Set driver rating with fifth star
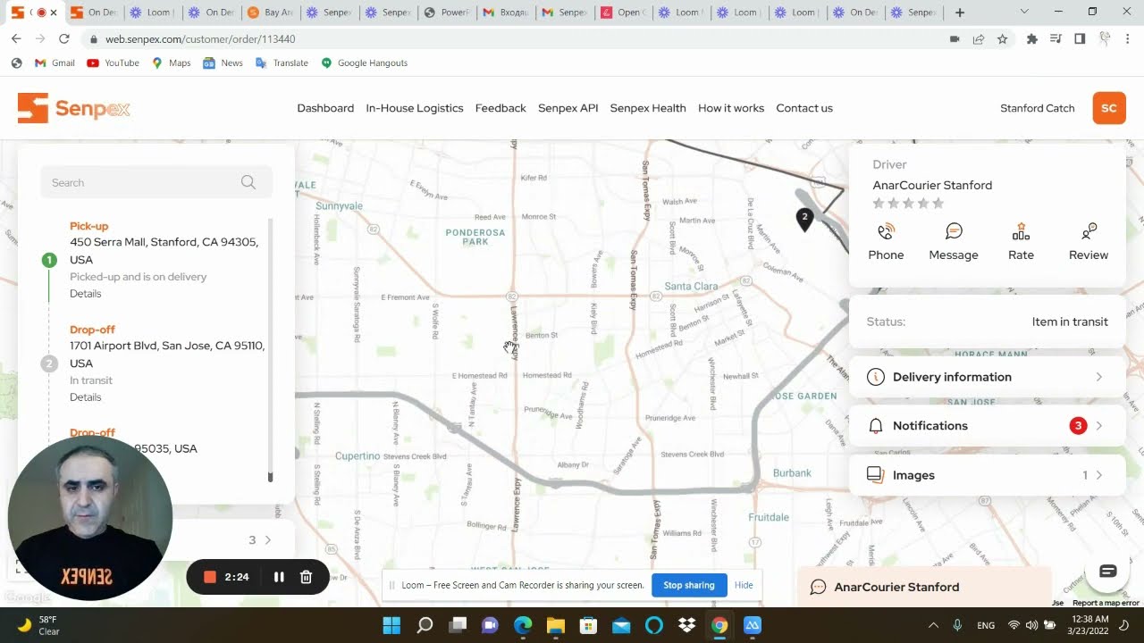The width and height of the screenshot is (1144, 643). [938, 204]
